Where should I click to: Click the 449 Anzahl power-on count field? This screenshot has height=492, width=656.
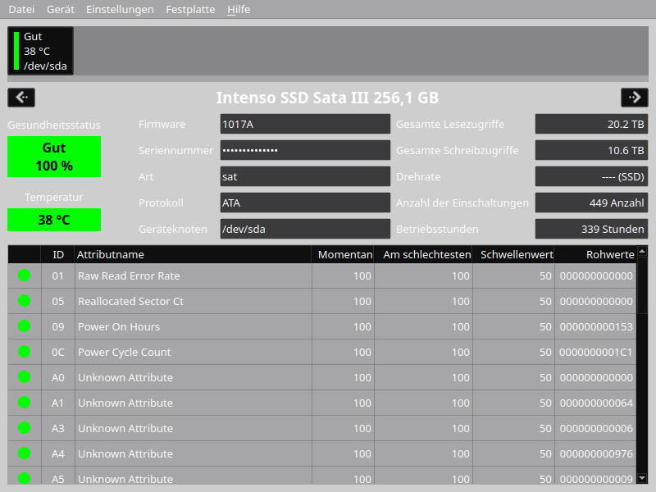click(591, 203)
